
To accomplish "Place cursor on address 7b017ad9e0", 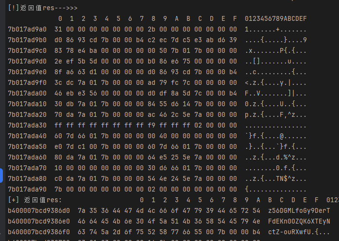I will pyautogui.click(x=27, y=72).
